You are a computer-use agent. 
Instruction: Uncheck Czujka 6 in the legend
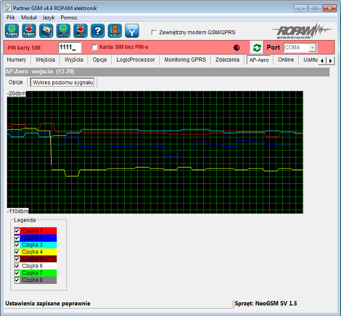[17, 266]
